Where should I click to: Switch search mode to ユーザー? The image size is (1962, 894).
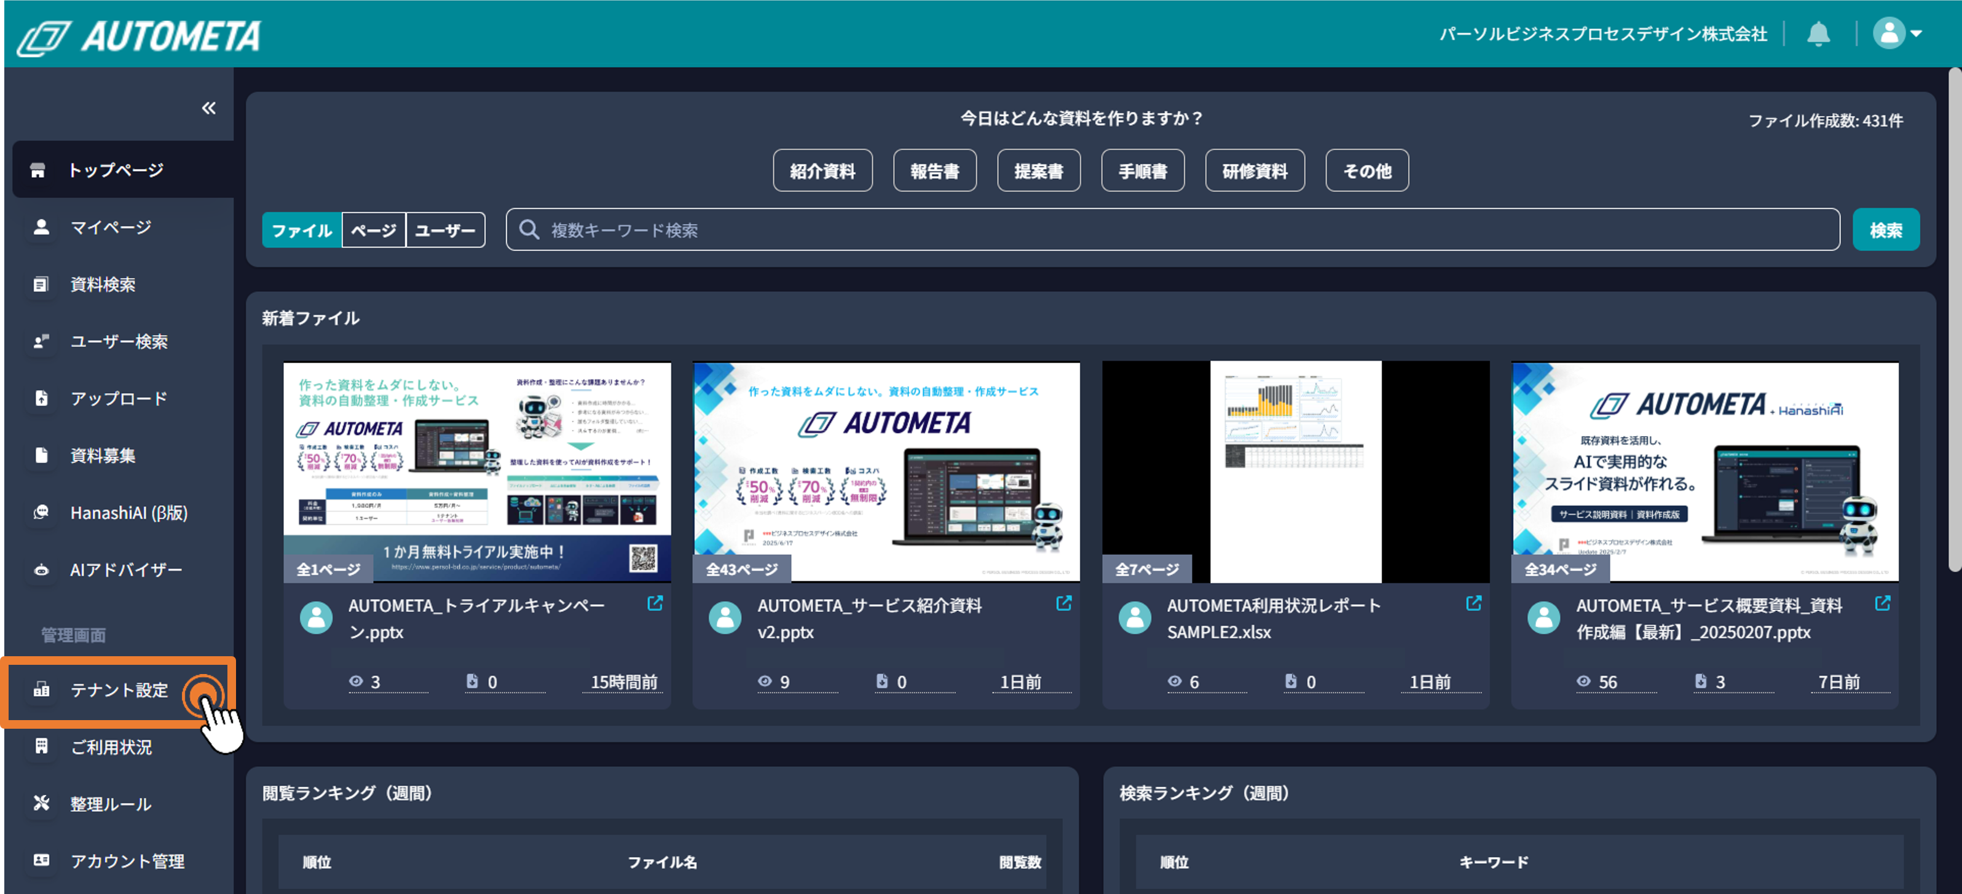[446, 230]
